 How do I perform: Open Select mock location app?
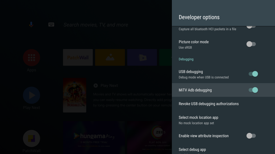click(223, 120)
